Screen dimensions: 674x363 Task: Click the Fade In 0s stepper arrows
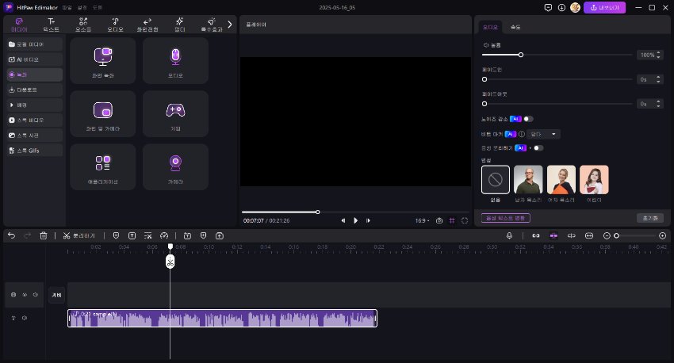pyautogui.click(x=658, y=79)
